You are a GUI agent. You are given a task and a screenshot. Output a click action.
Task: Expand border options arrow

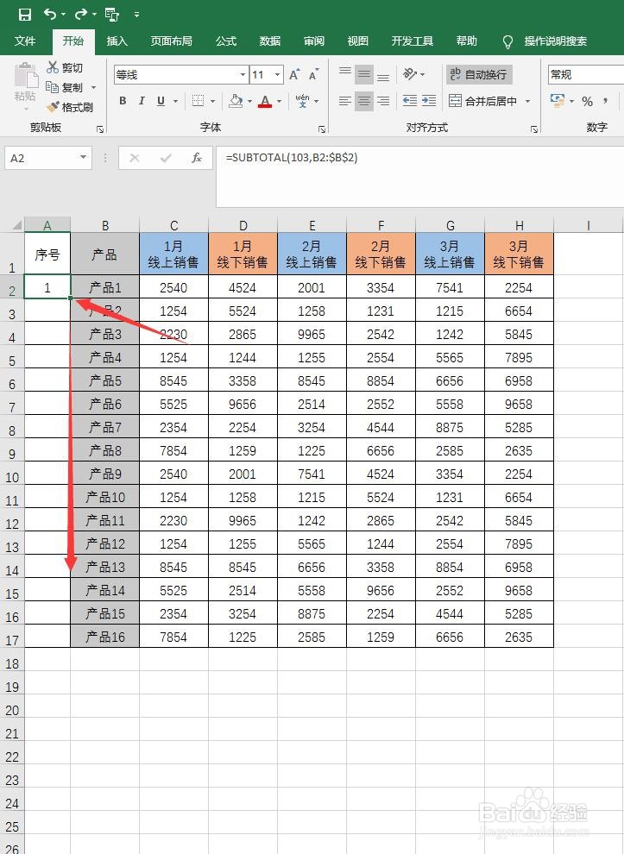[x=212, y=101]
